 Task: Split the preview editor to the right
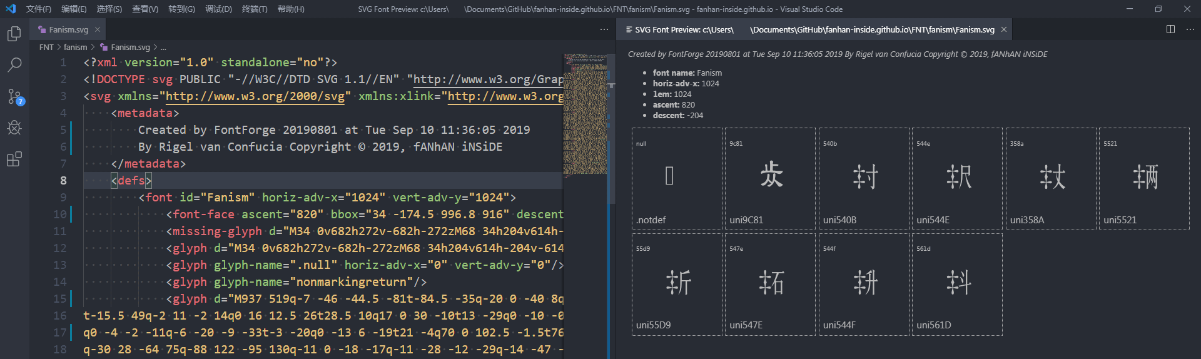pyautogui.click(x=1170, y=29)
